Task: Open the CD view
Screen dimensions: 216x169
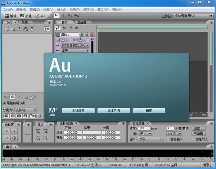Action: pos(40,16)
